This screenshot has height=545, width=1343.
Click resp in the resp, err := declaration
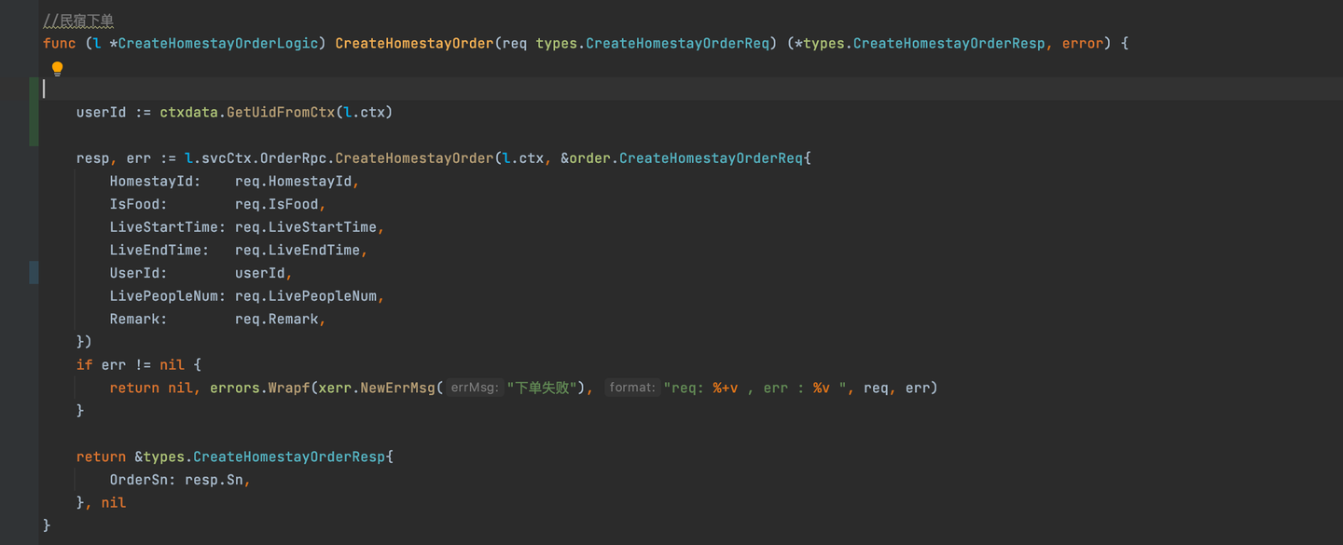tap(93, 158)
